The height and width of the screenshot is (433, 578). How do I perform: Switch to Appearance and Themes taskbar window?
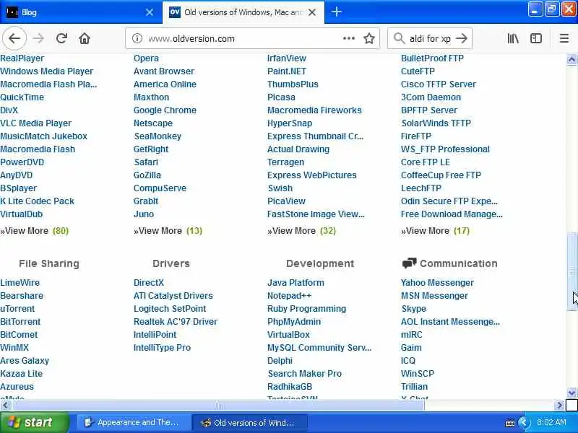coord(134,422)
